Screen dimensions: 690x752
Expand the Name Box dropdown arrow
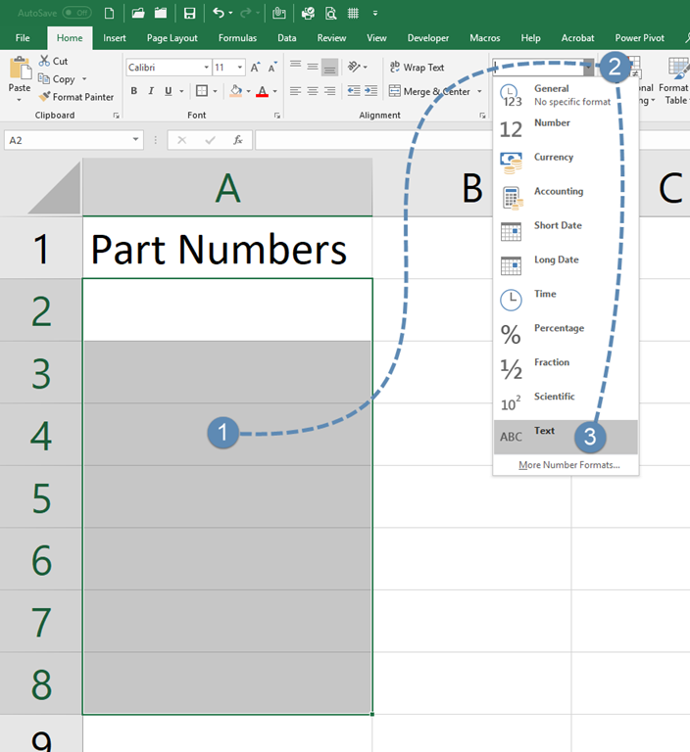point(136,140)
